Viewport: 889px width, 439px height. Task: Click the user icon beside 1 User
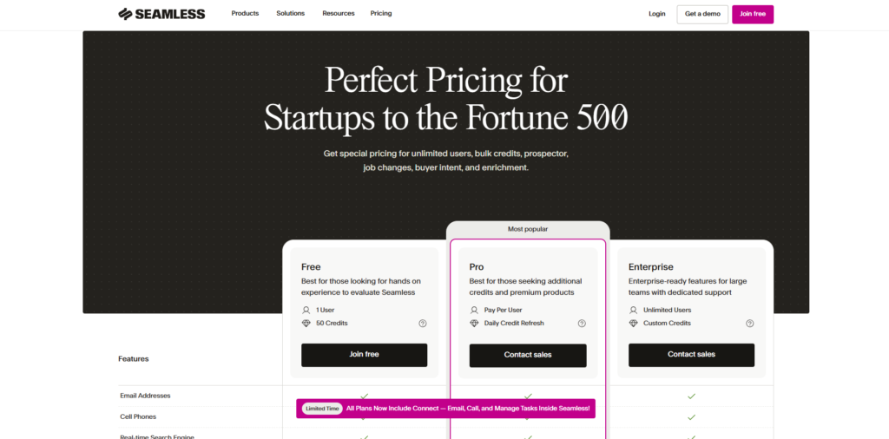coord(306,310)
